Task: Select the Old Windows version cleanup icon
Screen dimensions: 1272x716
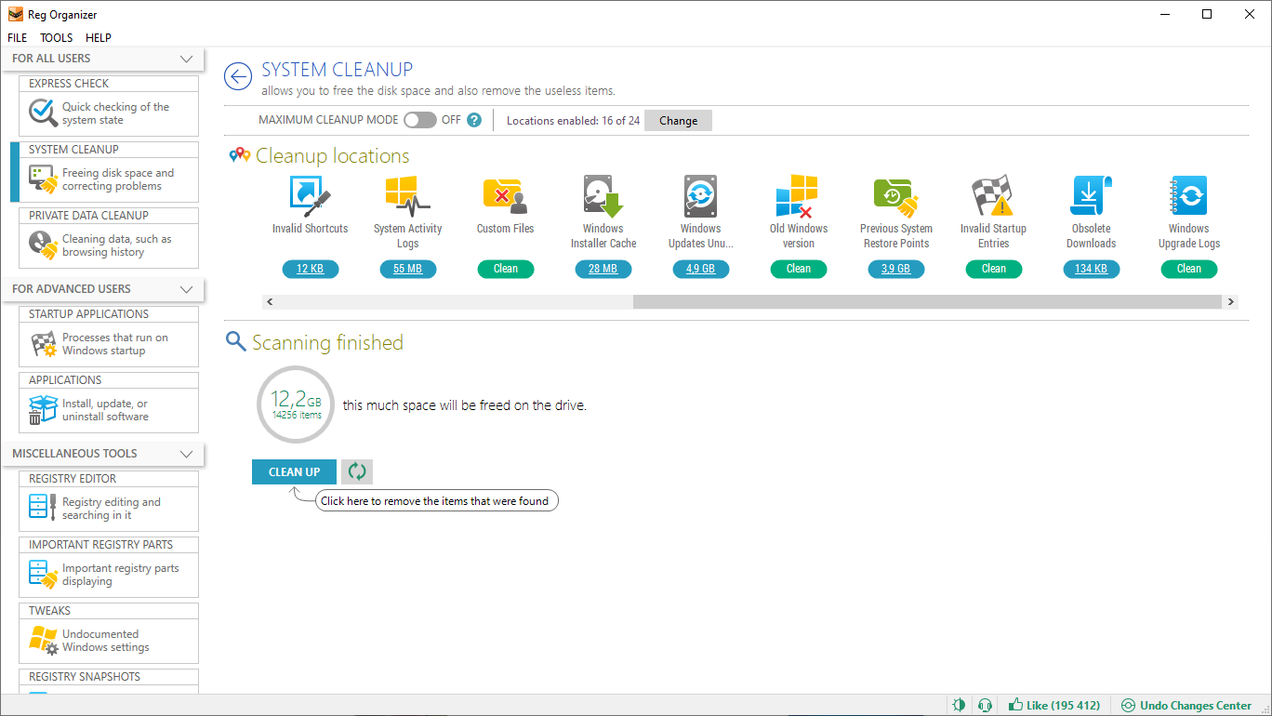Action: (798, 195)
